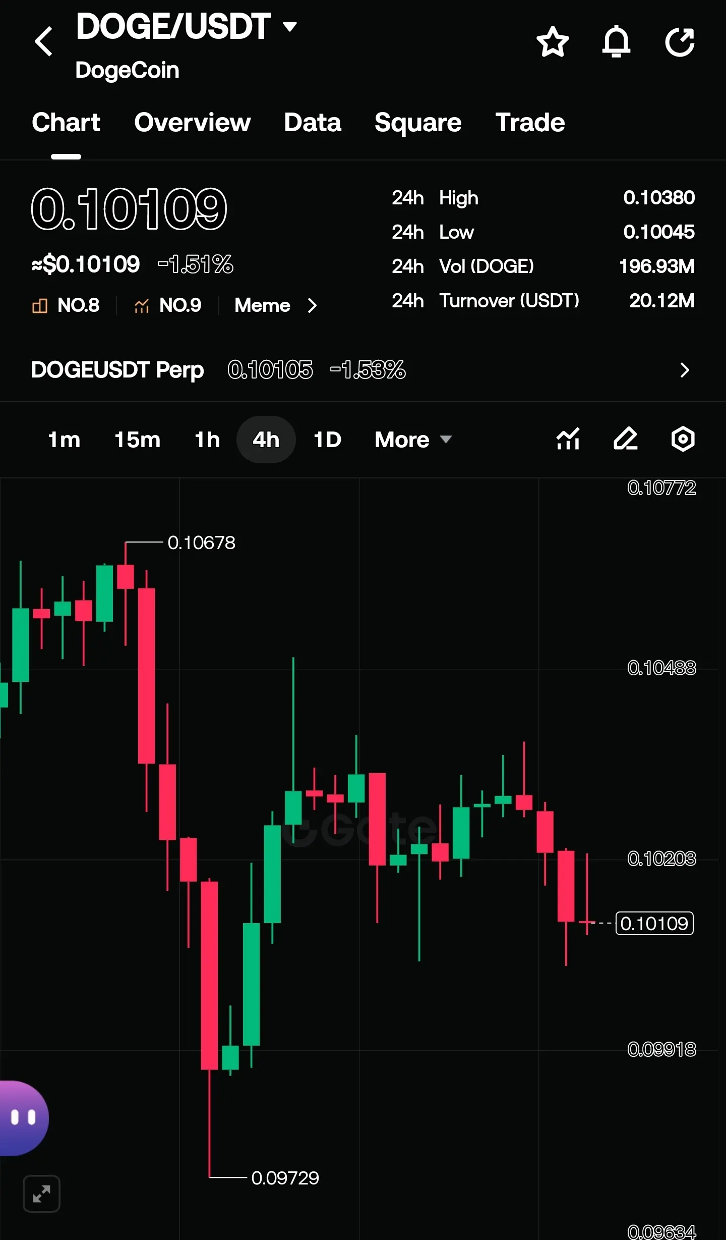Viewport: 726px width, 1240px height.
Task: Tap the NO.8 ranking bar icon
Action: coord(40,305)
